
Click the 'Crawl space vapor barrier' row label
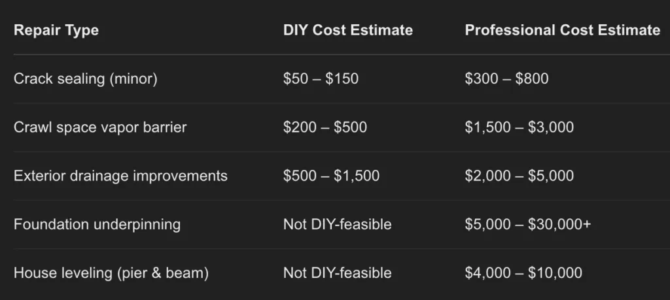100,127
